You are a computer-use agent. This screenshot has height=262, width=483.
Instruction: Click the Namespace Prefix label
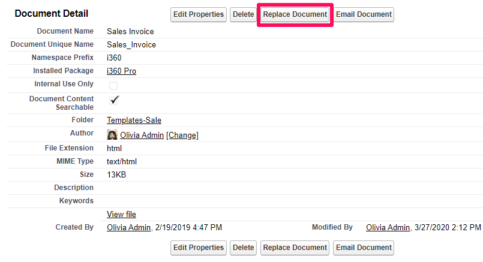click(62, 58)
